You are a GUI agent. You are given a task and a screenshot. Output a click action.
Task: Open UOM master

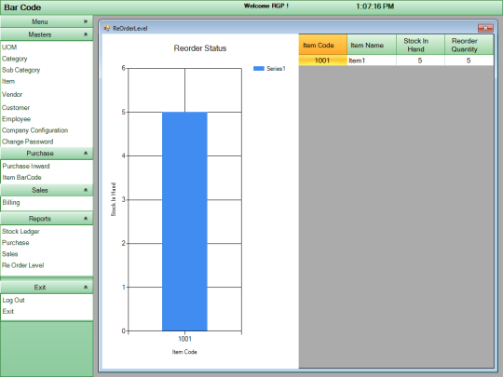click(9, 47)
